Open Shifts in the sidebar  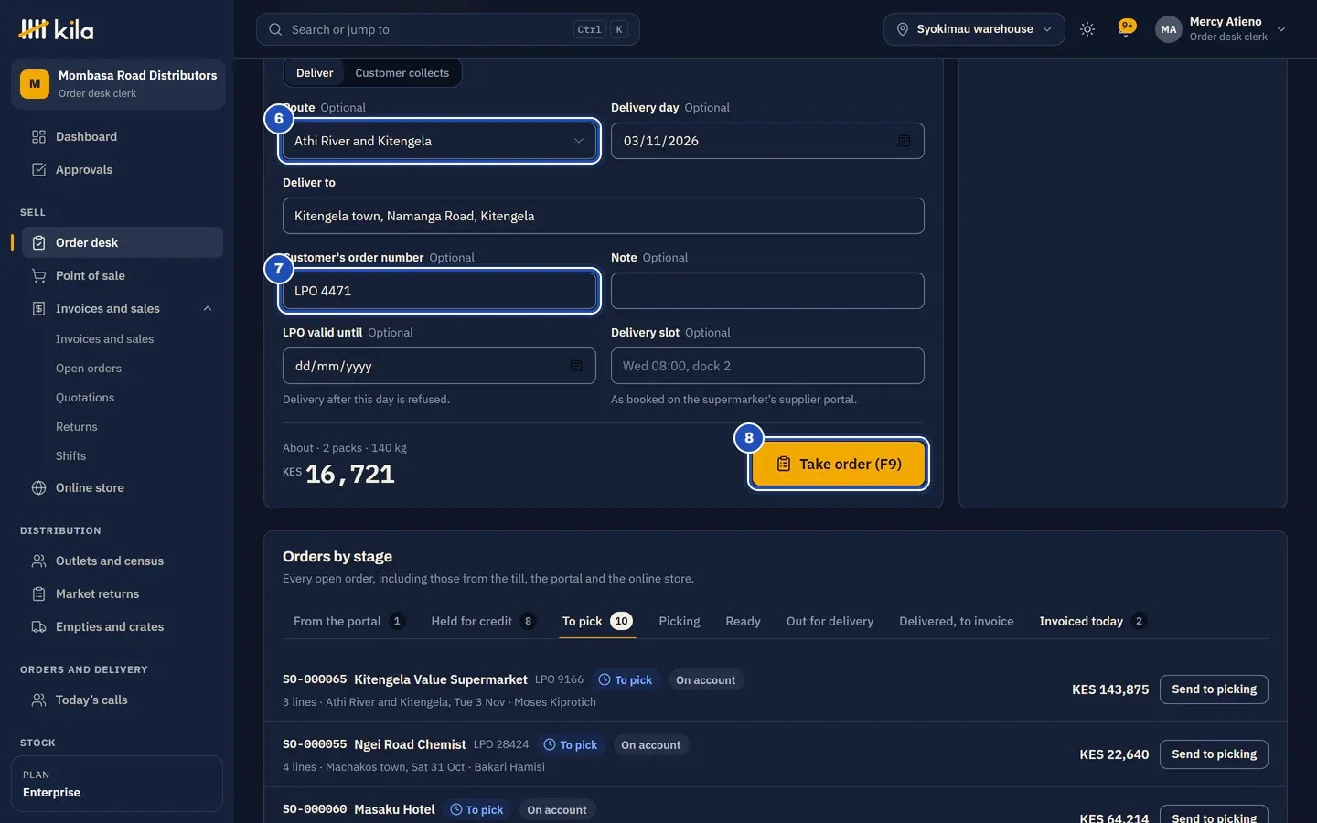[71, 456]
